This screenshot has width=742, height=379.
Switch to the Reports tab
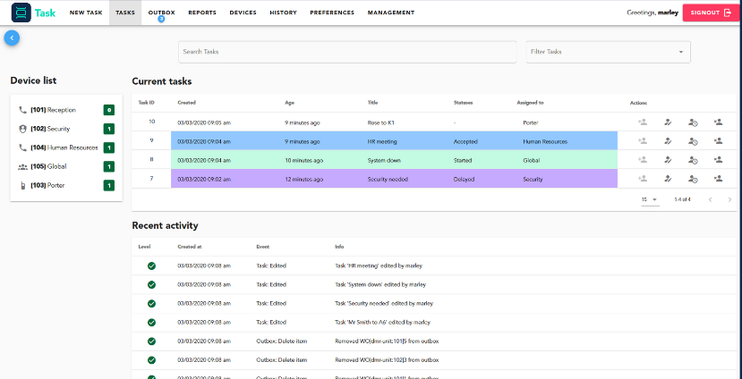202,13
